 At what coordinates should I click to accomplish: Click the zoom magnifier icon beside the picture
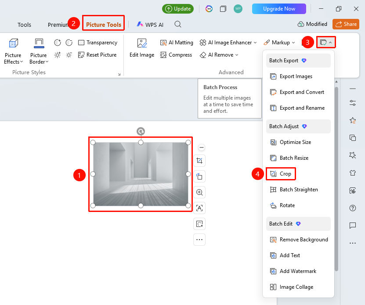199,192
